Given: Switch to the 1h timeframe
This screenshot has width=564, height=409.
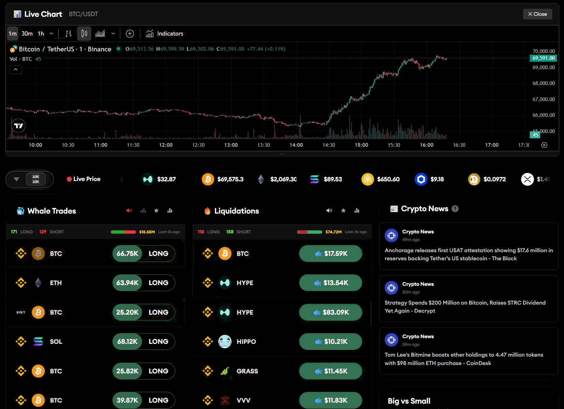Looking at the screenshot, I should point(41,34).
